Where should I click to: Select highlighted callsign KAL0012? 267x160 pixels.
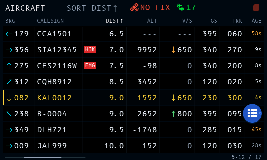(54, 98)
